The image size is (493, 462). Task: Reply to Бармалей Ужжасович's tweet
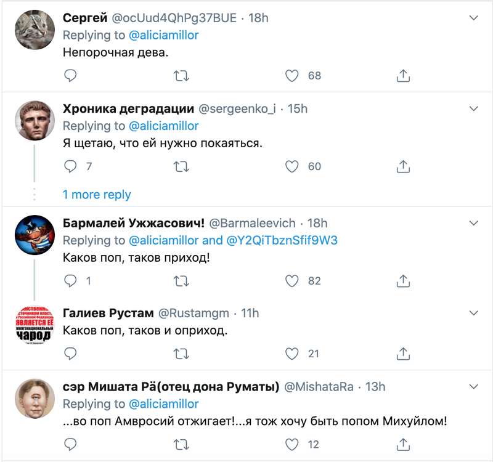(x=70, y=281)
